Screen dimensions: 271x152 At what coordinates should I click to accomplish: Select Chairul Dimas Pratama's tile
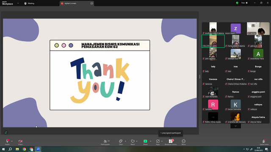[236, 79]
